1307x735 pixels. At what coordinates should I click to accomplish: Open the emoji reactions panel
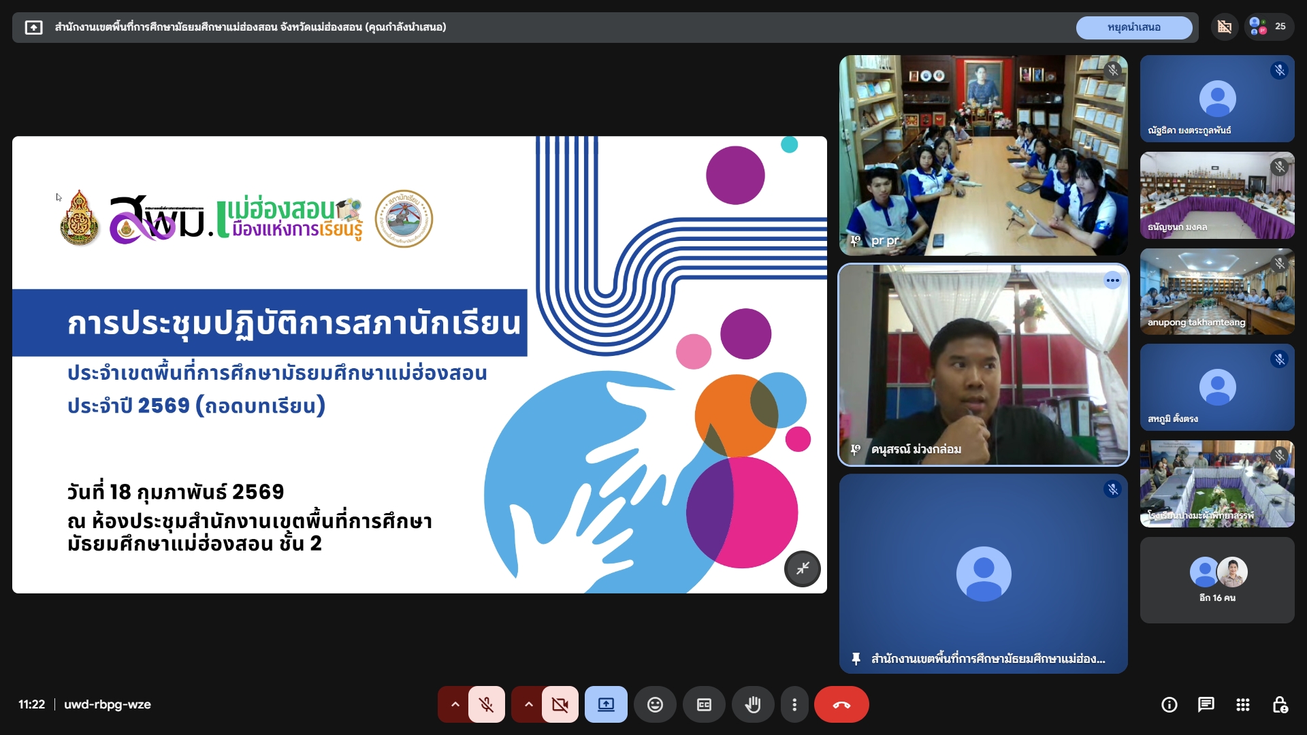pyautogui.click(x=655, y=704)
